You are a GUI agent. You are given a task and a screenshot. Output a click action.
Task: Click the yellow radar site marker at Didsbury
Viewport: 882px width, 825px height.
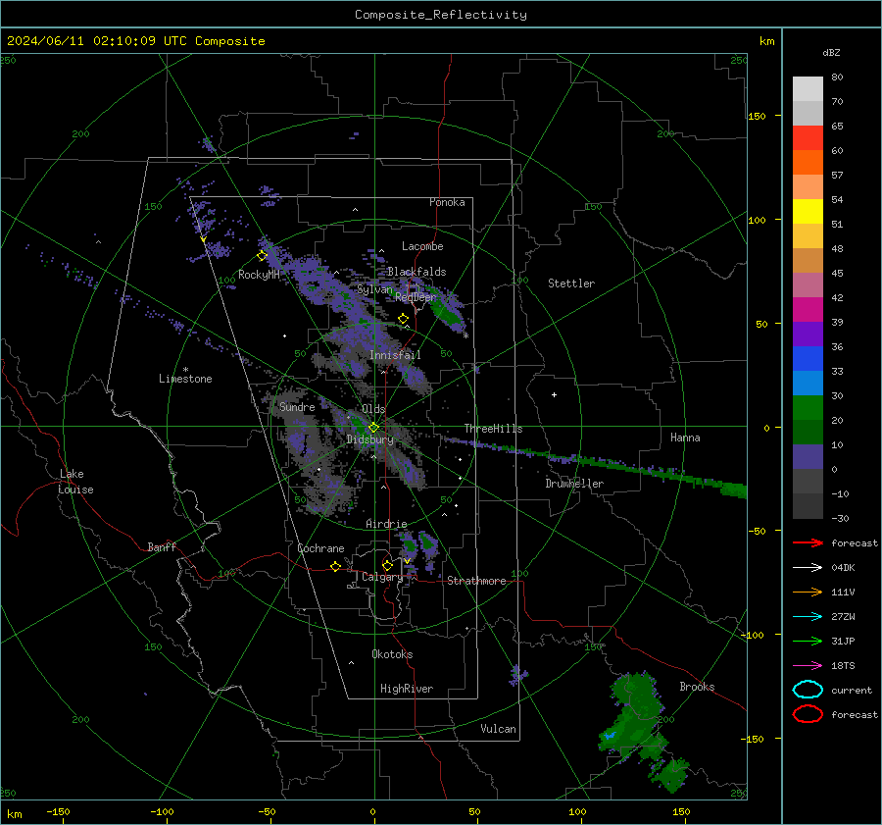pyautogui.click(x=373, y=428)
